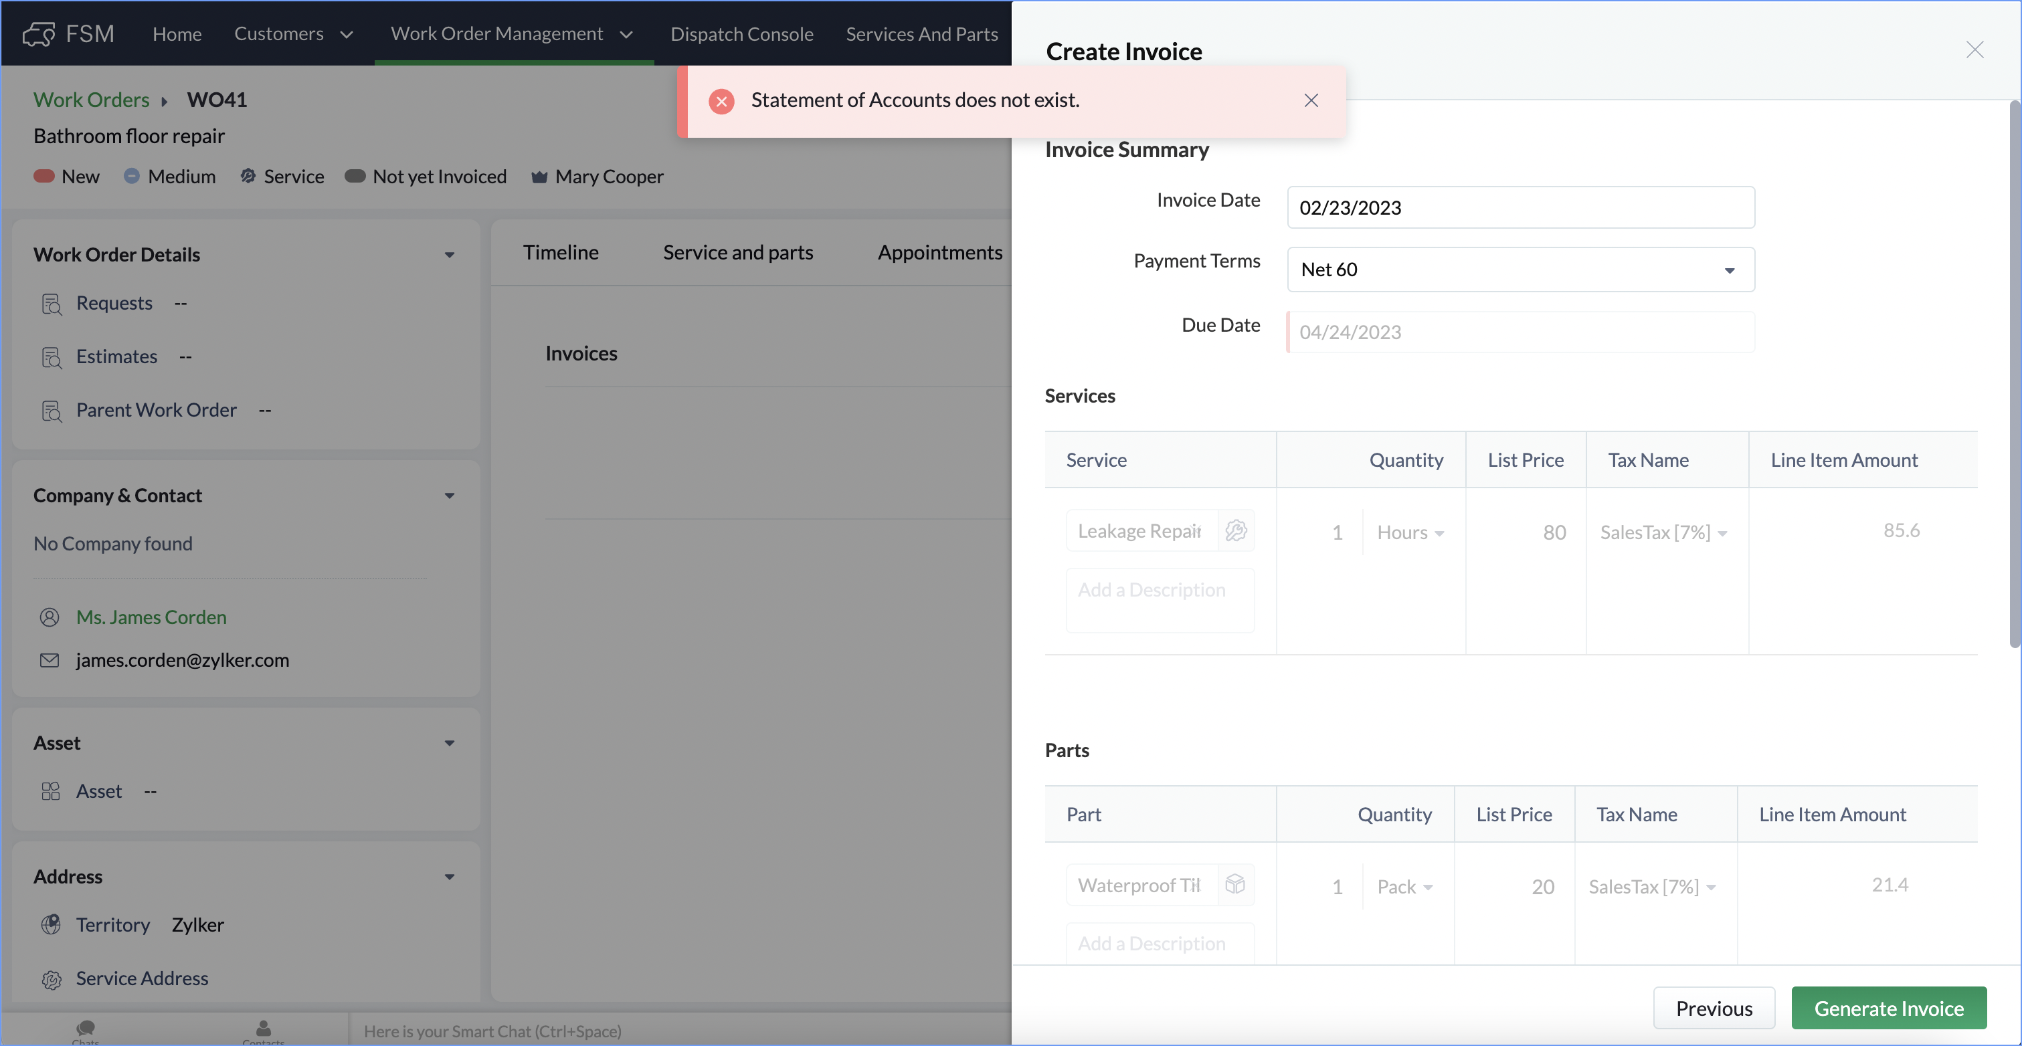This screenshot has width=2022, height=1046.
Task: Open the Dispatch Console menu
Action: [x=741, y=33]
